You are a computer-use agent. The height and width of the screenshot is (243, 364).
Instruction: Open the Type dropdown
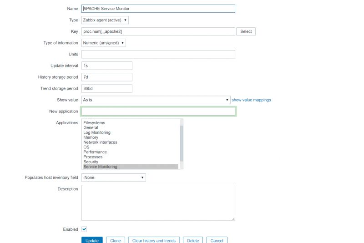(105, 20)
